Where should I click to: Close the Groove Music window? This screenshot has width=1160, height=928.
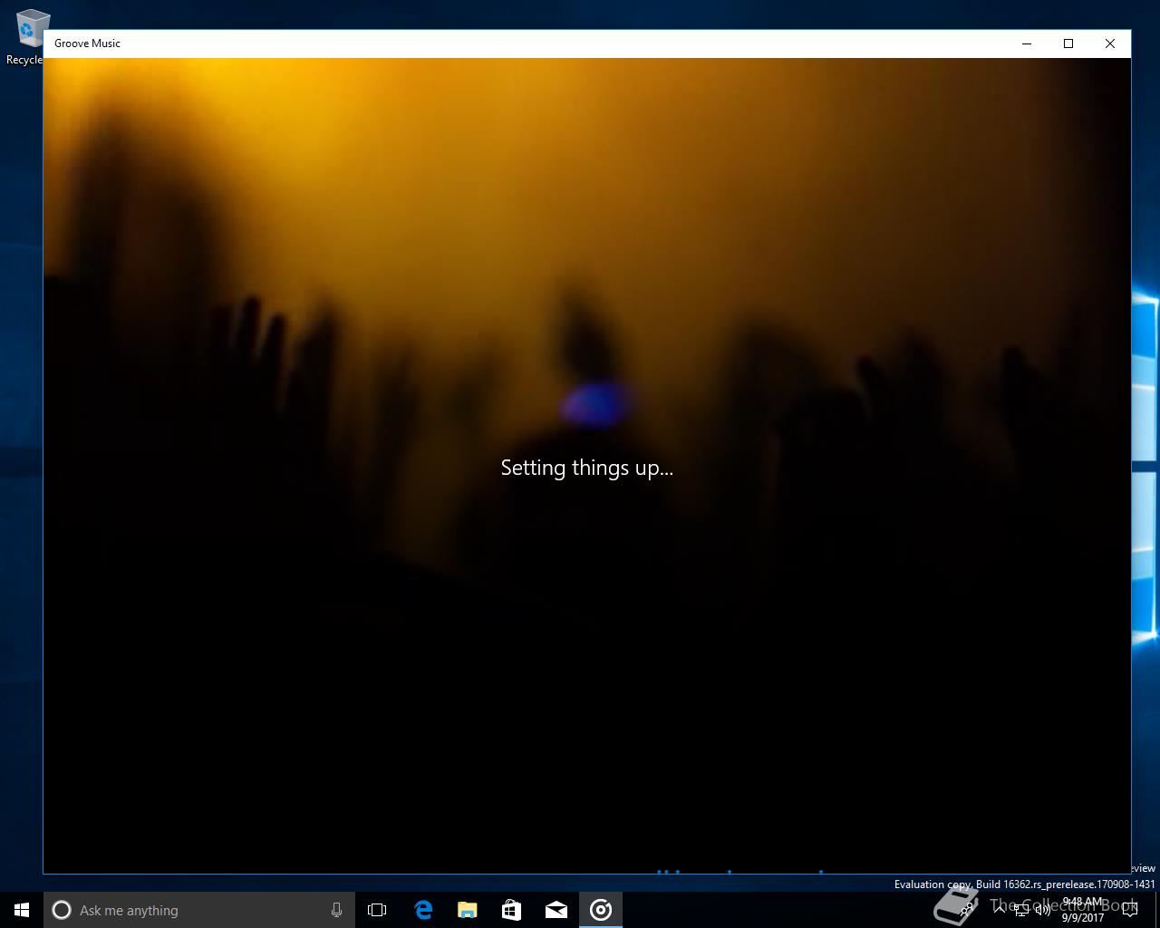pos(1110,43)
